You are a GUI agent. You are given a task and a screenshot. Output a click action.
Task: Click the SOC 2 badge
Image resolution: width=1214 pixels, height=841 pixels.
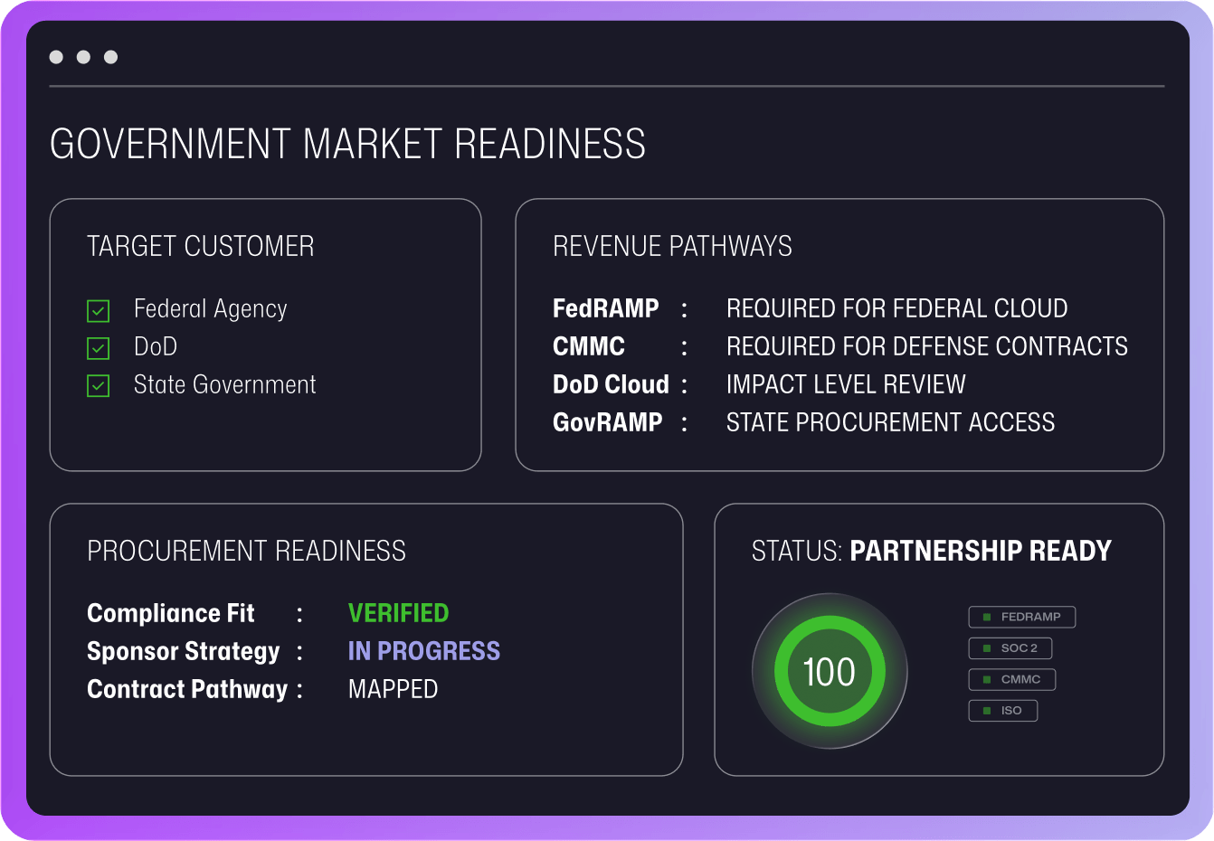pyautogui.click(x=1010, y=648)
